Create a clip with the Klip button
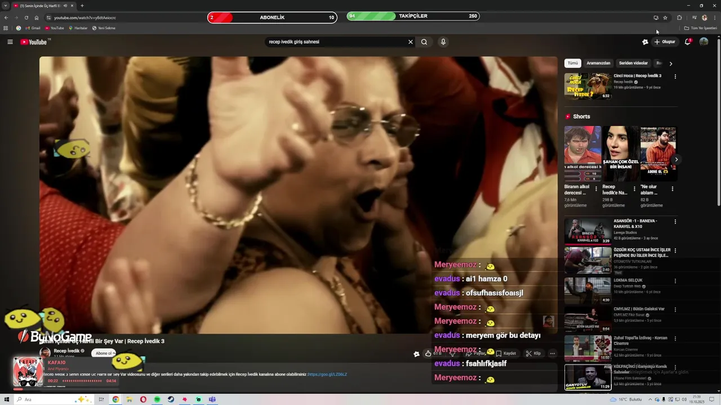The height and width of the screenshot is (405, 721). click(x=533, y=353)
